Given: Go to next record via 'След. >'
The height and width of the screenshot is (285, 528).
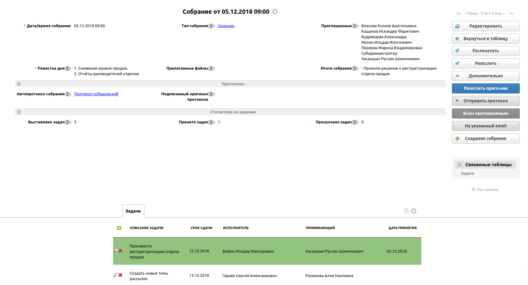Looking at the screenshot, I should (x=498, y=13).
